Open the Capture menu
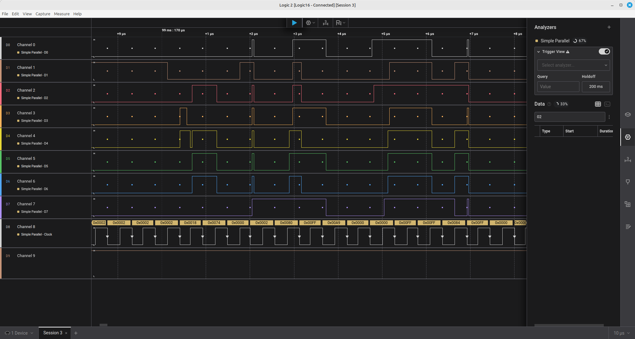The height and width of the screenshot is (339, 635). click(x=43, y=14)
